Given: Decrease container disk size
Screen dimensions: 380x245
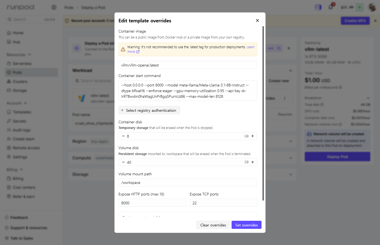Looking at the screenshot, I should point(123,136).
